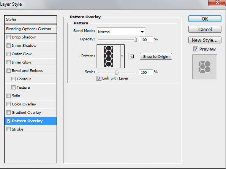Click the Opacity slider handle
This screenshot has width=226, height=169.
[x=135, y=40]
